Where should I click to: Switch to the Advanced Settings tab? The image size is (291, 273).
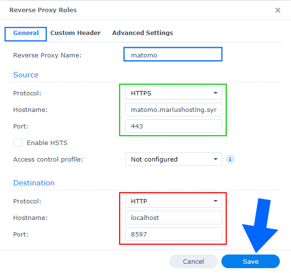(x=143, y=33)
